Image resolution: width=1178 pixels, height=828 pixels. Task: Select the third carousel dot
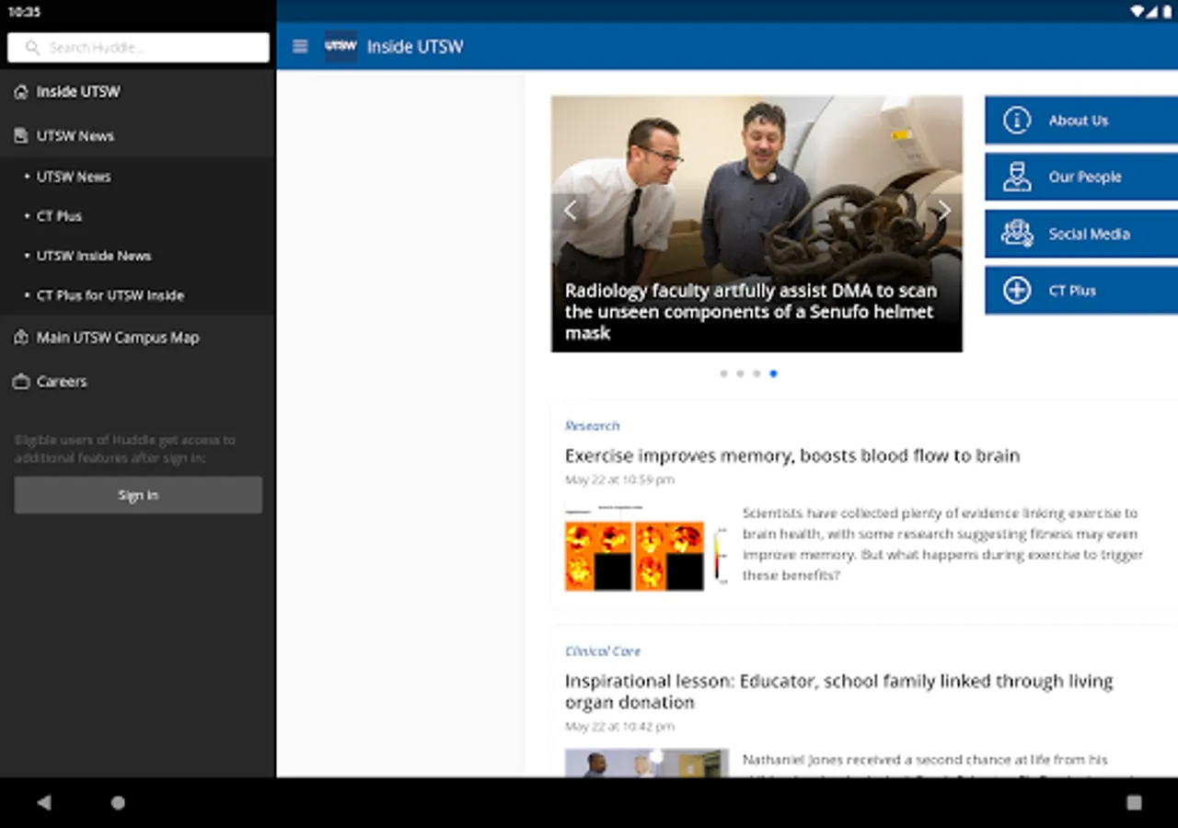click(x=756, y=374)
